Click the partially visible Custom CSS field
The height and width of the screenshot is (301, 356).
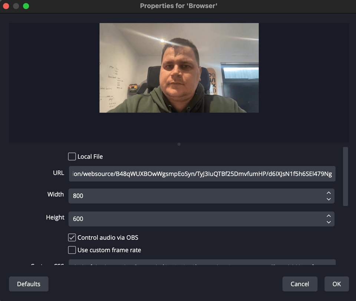click(202, 263)
